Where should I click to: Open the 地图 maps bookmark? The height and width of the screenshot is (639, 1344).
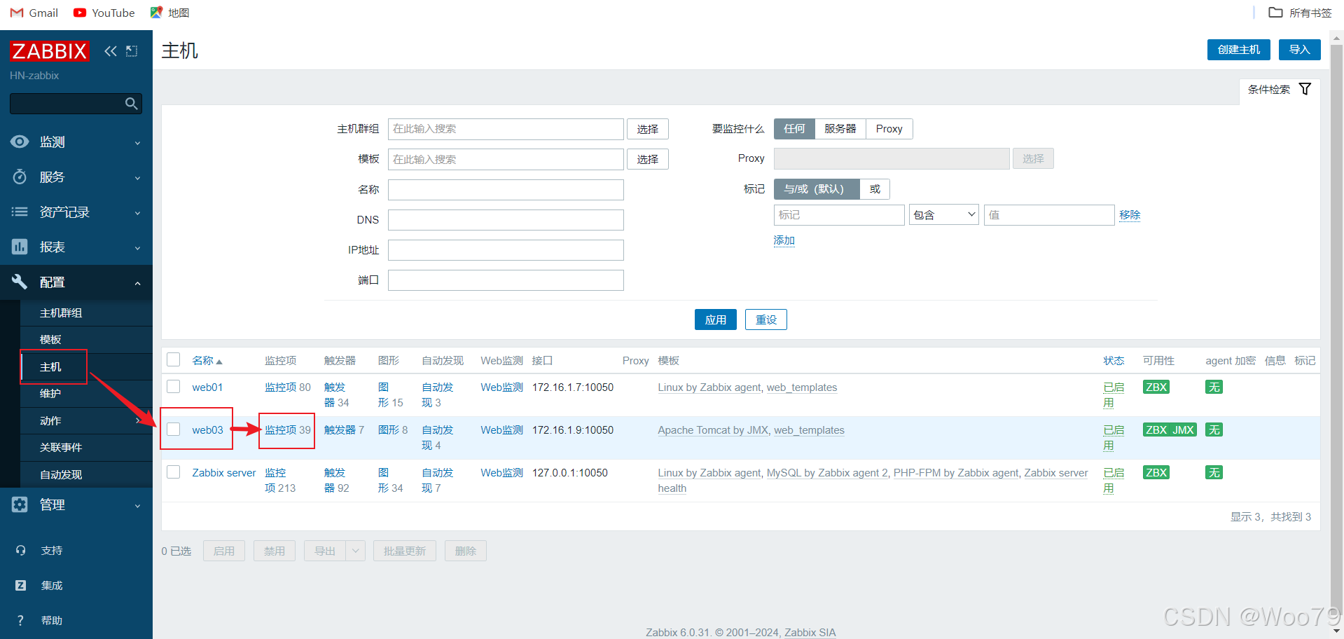point(169,13)
